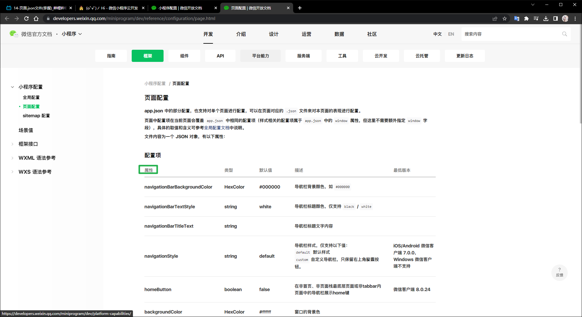Close the 小程序配置 tab
This screenshot has height=317, width=582.
pos(216,8)
